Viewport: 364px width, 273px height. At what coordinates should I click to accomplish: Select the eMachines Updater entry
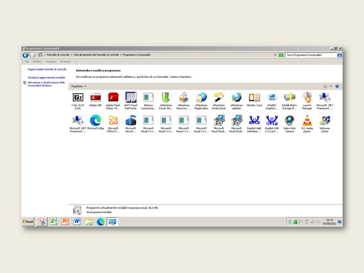(x=236, y=98)
